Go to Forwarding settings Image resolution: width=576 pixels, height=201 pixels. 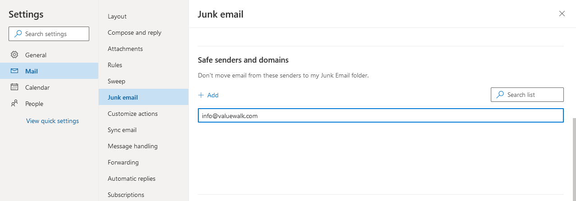point(123,162)
